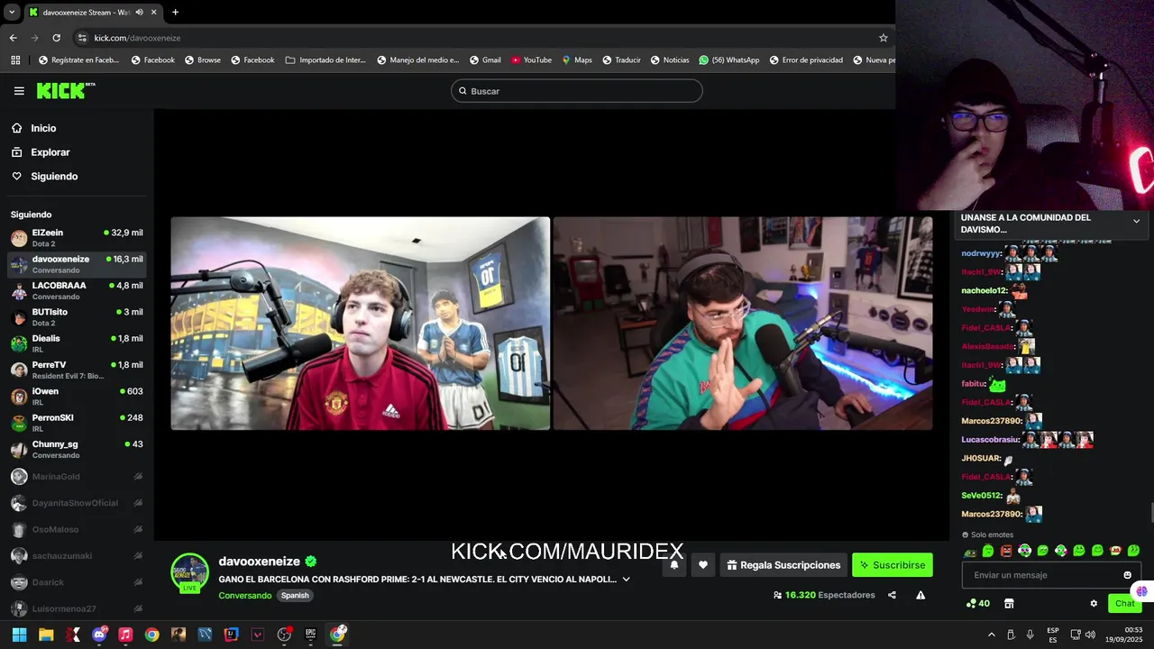Mute the tab using the speaker icon
The height and width of the screenshot is (649, 1154).
139,13
